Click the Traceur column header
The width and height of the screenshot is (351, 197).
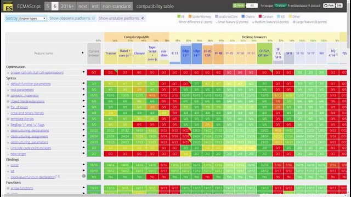[111, 53]
